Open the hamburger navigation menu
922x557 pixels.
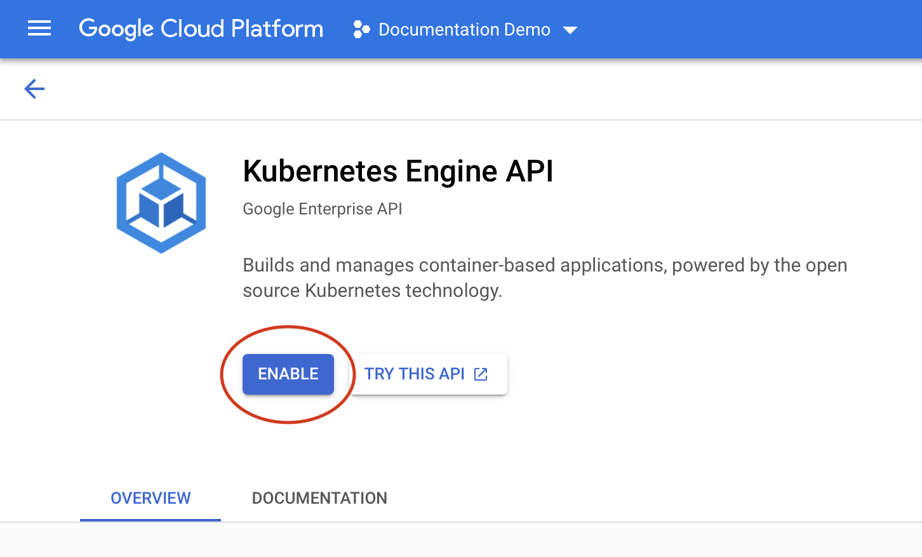39,29
